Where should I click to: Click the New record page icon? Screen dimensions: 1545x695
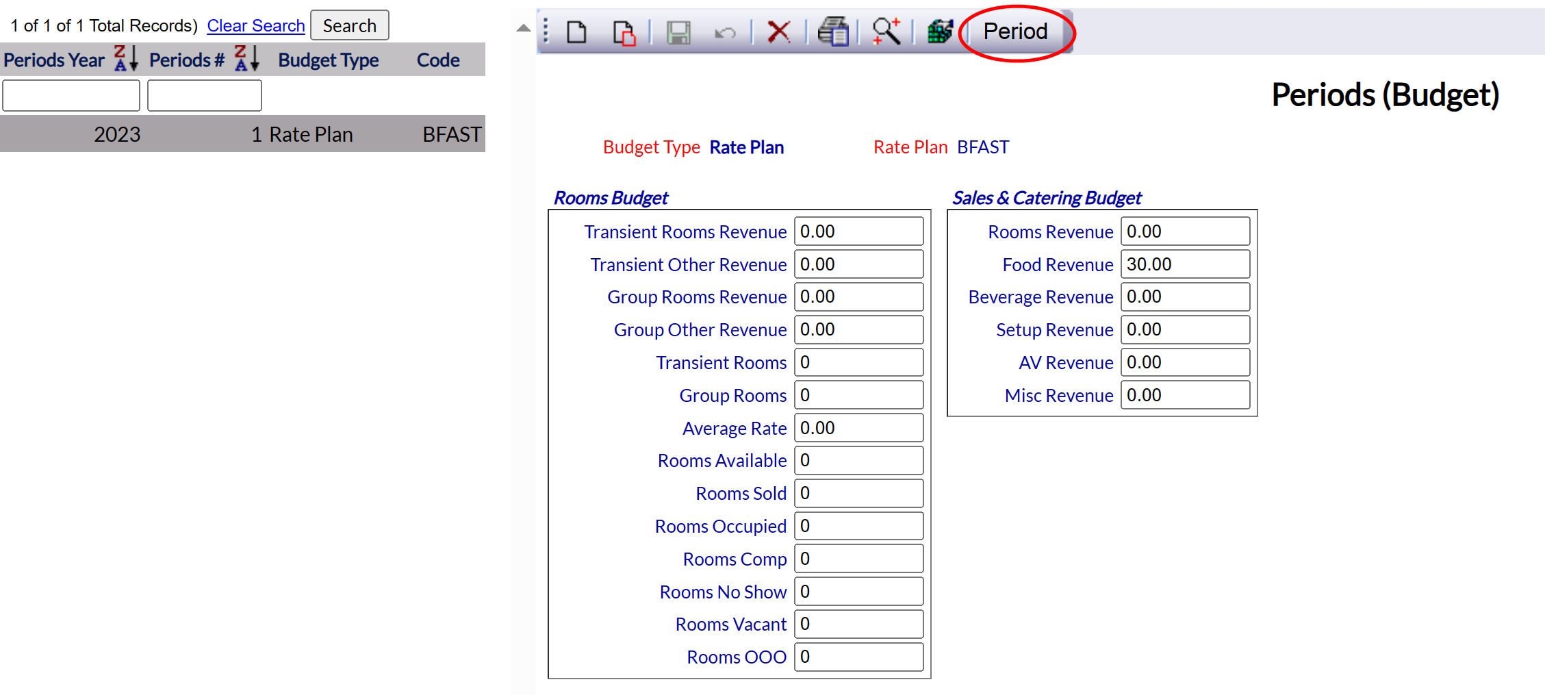pos(576,31)
